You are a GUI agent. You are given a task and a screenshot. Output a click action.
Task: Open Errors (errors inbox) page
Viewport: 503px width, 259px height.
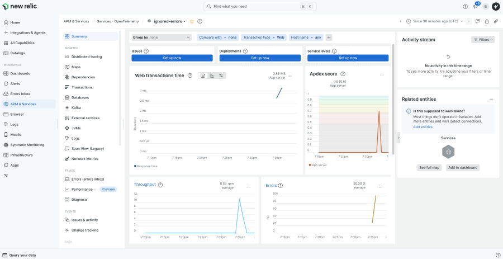click(x=88, y=179)
